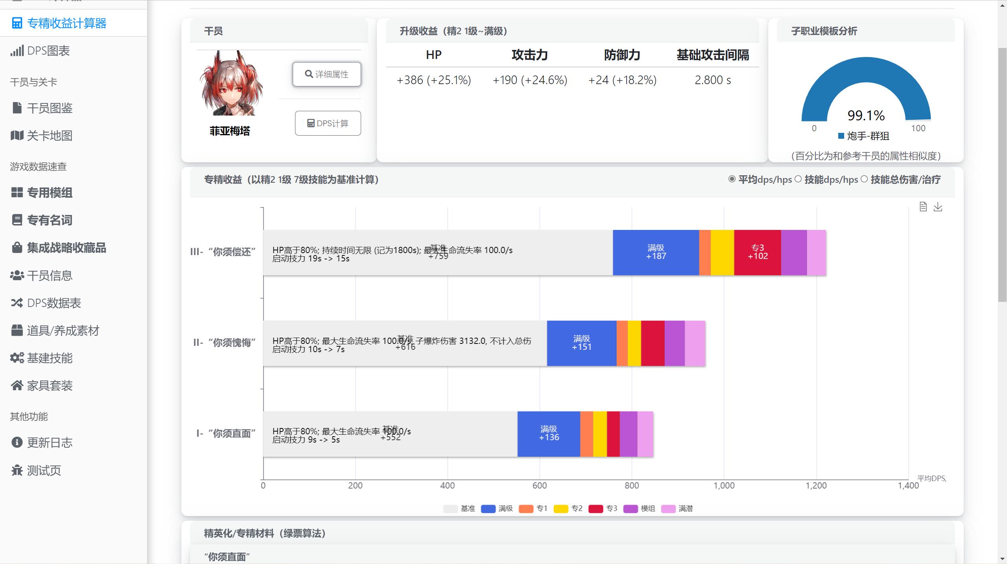Click the +24 (+18.2%) defense value
Viewport: 1007px width, 564px height.
pos(622,80)
